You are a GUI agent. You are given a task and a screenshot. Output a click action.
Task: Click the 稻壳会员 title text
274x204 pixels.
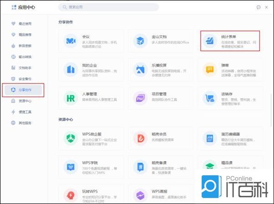pos(159,134)
